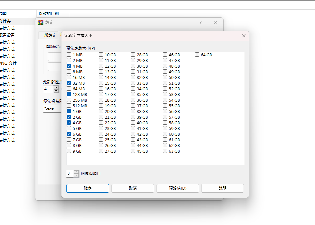Restore defaults with 預設值(D) button
Viewport: 315px width, 225px height.
[178, 188]
